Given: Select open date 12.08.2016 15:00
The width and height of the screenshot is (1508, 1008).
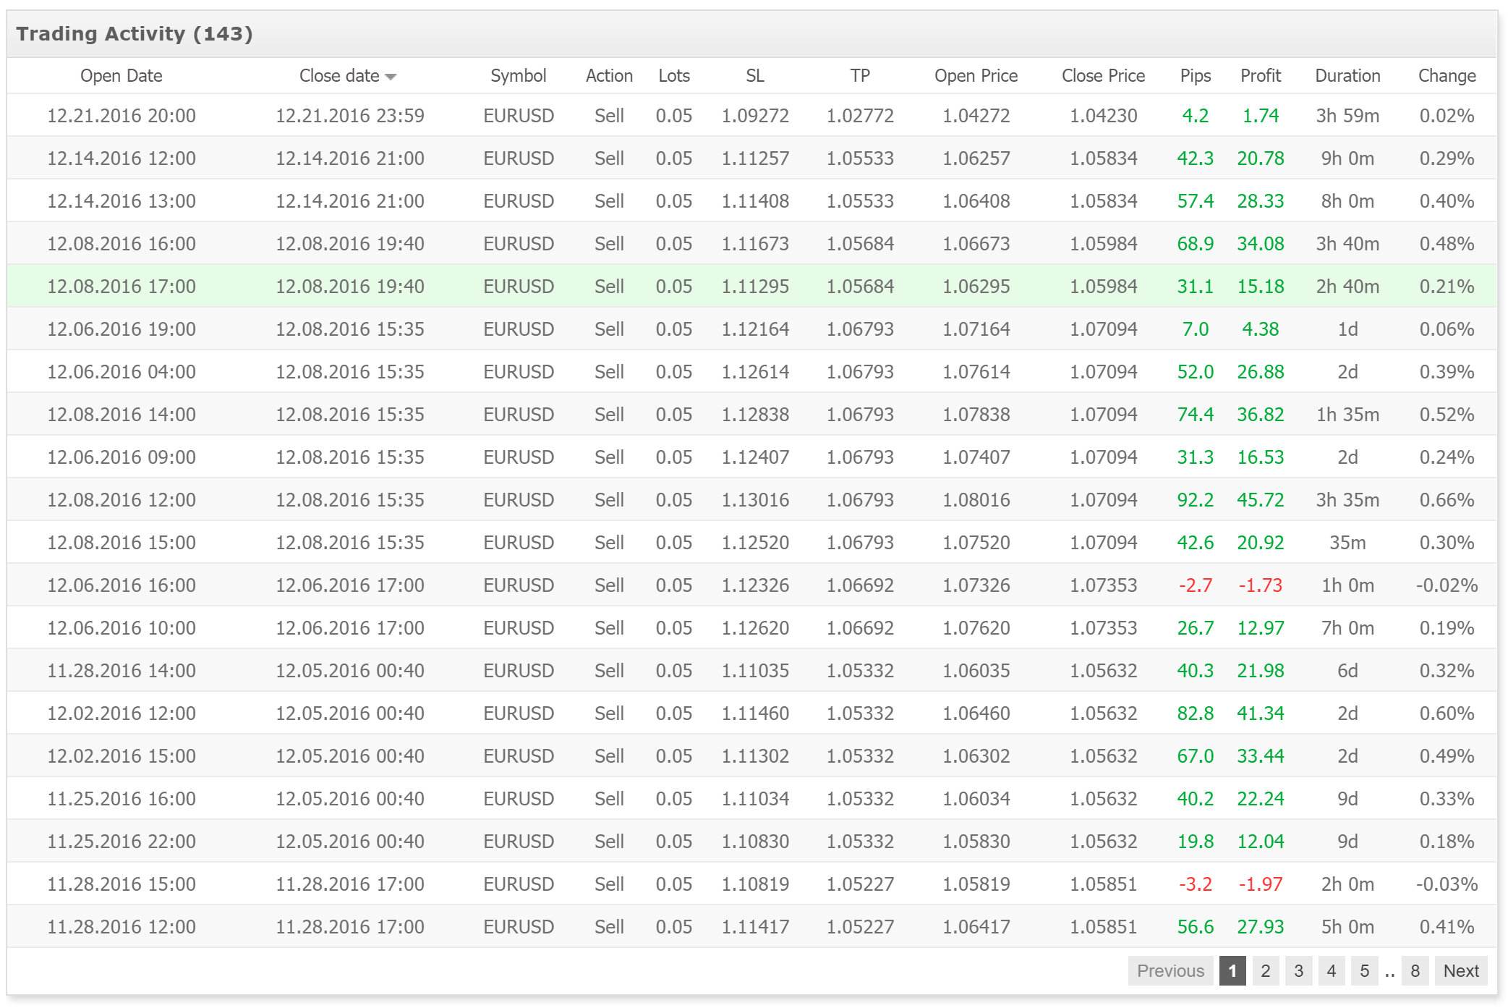Looking at the screenshot, I should [122, 543].
